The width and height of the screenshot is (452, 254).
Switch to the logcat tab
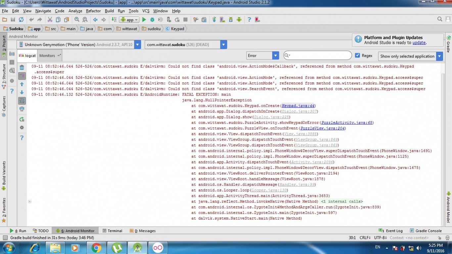coord(27,56)
